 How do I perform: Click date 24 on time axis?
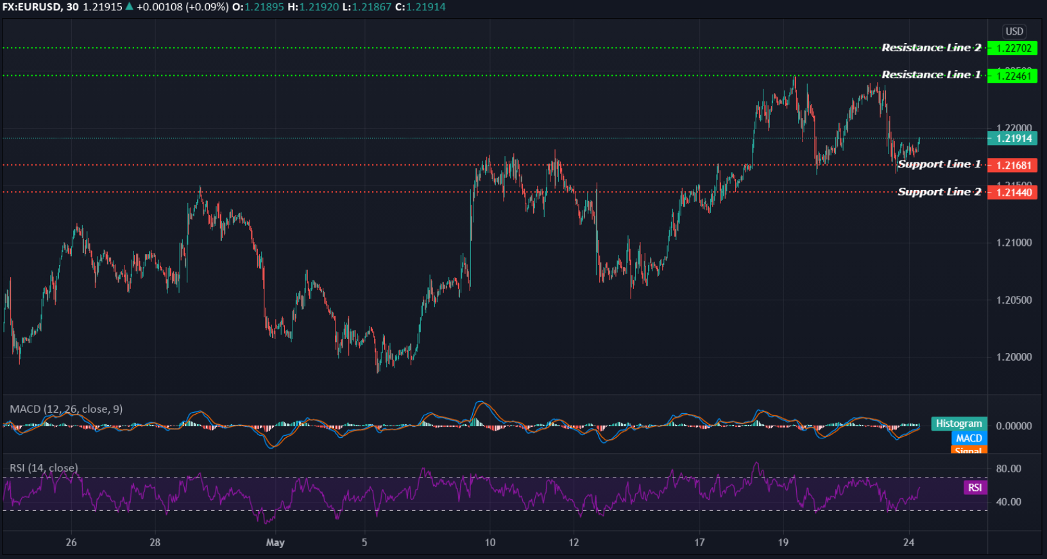pos(908,542)
